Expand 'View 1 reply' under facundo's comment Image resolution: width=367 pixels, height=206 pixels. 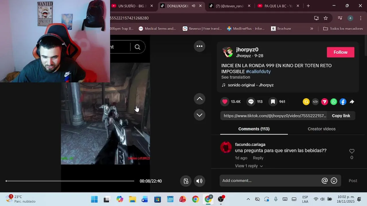tap(249, 166)
